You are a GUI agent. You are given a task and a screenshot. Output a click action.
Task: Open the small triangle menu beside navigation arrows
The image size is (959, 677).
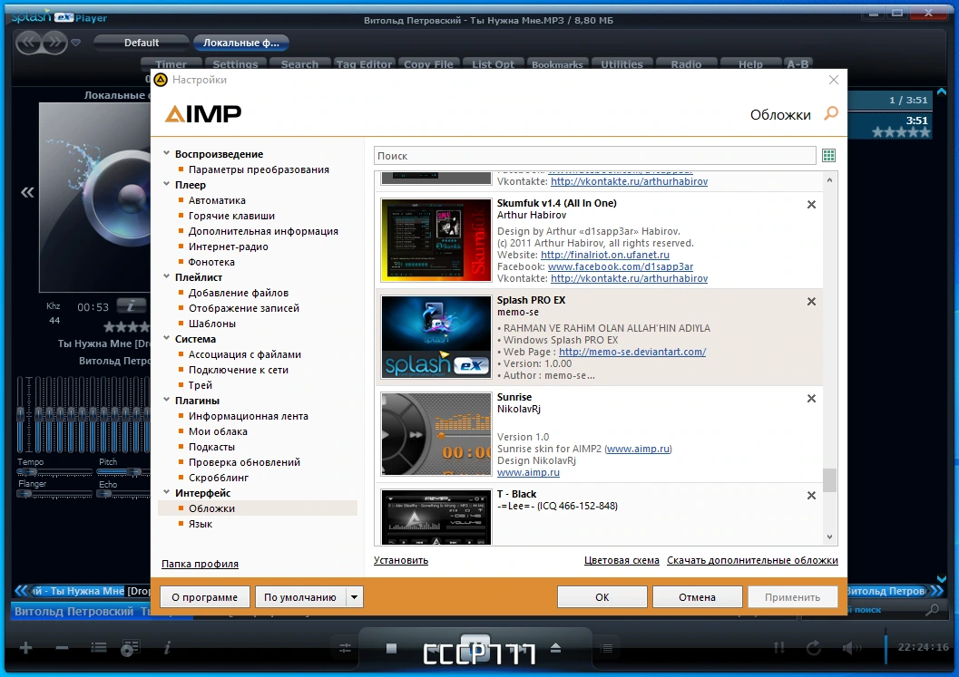(x=76, y=43)
